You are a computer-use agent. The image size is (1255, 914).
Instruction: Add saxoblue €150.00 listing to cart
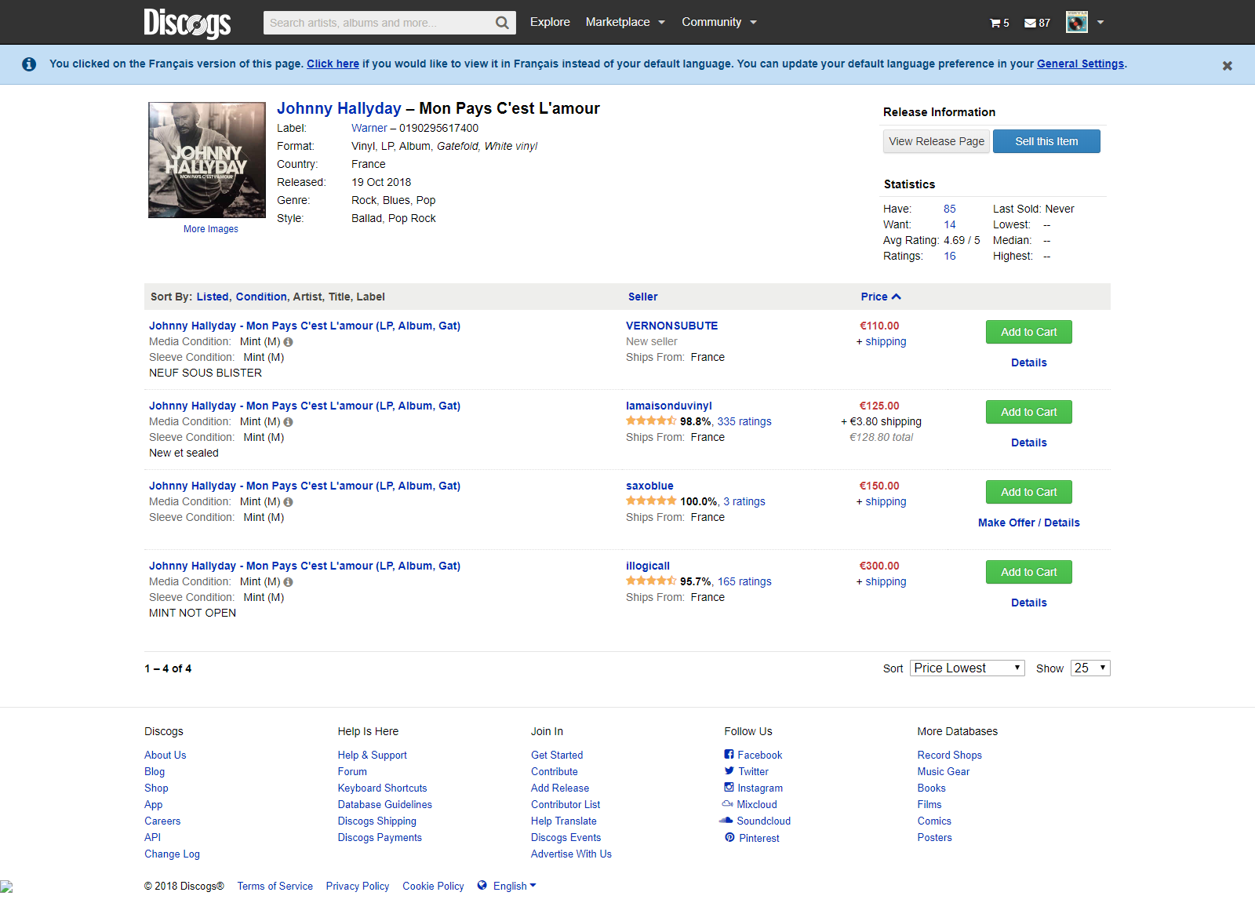[1028, 492]
